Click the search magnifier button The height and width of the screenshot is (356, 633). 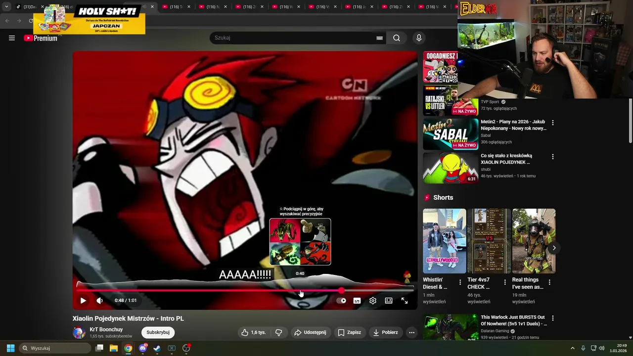coord(397,38)
